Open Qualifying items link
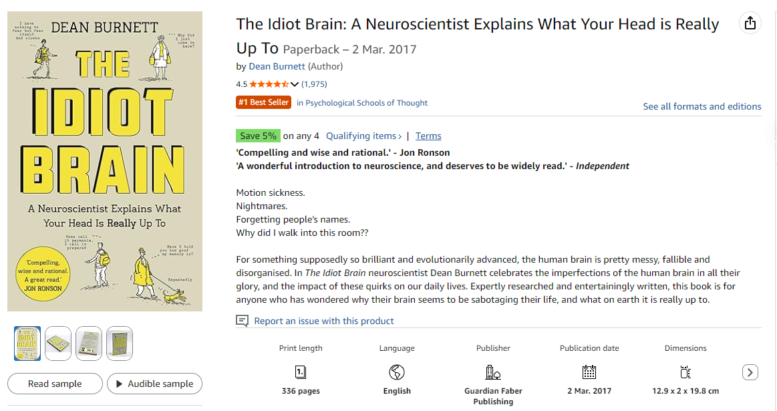Image resolution: width=777 pixels, height=411 pixels. pyautogui.click(x=363, y=136)
